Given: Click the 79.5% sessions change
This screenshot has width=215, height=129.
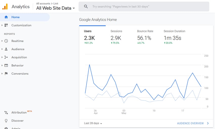Looking at the screenshot, I should 115,43.
